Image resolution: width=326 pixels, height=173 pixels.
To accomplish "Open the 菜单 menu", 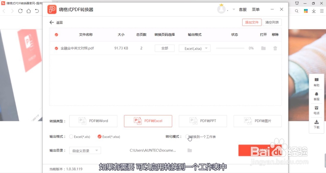I will coord(256,9).
